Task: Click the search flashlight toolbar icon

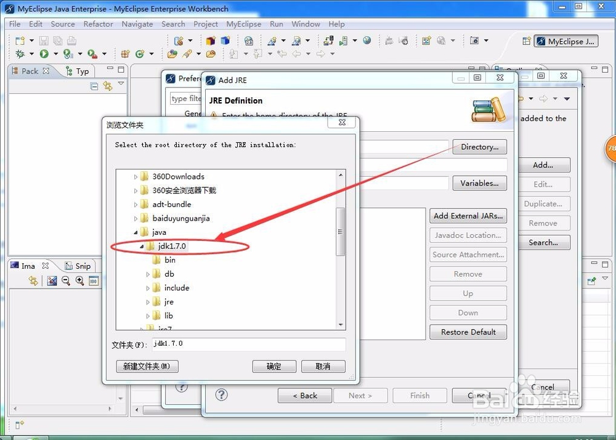Action: pyautogui.click(x=187, y=54)
